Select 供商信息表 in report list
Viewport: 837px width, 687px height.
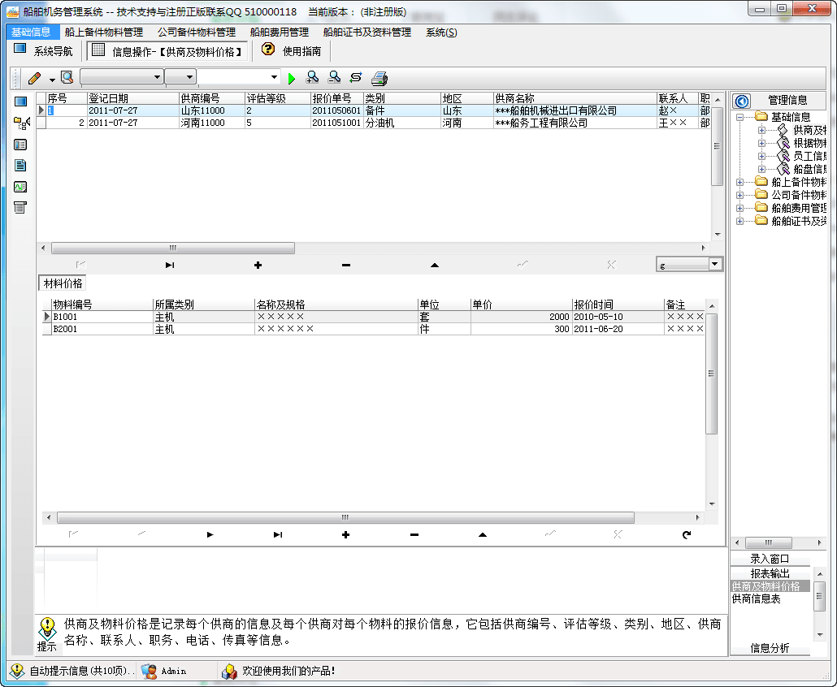pyautogui.click(x=756, y=598)
